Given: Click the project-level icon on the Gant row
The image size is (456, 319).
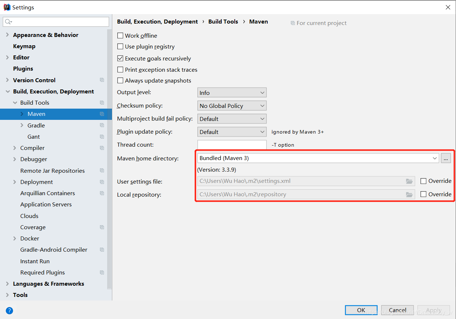Looking at the screenshot, I should pyautogui.click(x=102, y=137).
